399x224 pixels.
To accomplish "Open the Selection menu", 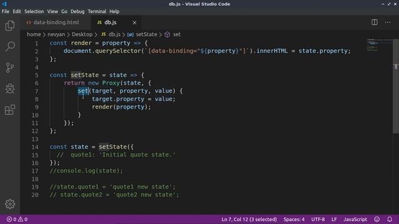I will coord(34,11).
